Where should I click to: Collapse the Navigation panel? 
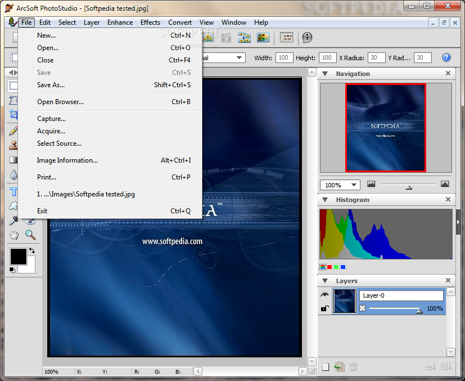click(x=325, y=74)
